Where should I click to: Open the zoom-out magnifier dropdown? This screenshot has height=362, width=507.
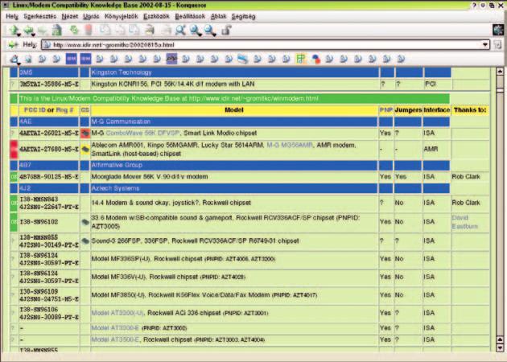pos(210,31)
